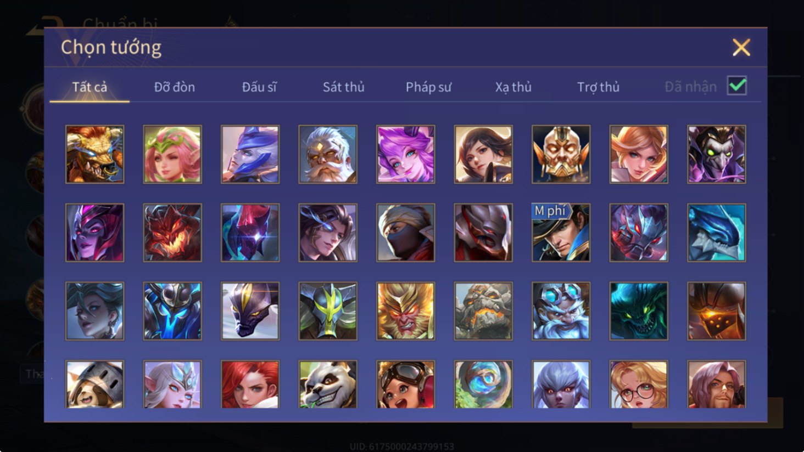Select the purple-haired horned girl hero

point(406,154)
